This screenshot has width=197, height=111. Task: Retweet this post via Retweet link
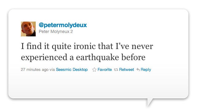(127, 70)
